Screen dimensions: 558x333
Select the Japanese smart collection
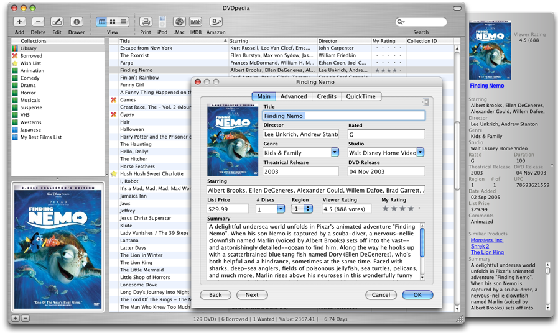(58, 130)
